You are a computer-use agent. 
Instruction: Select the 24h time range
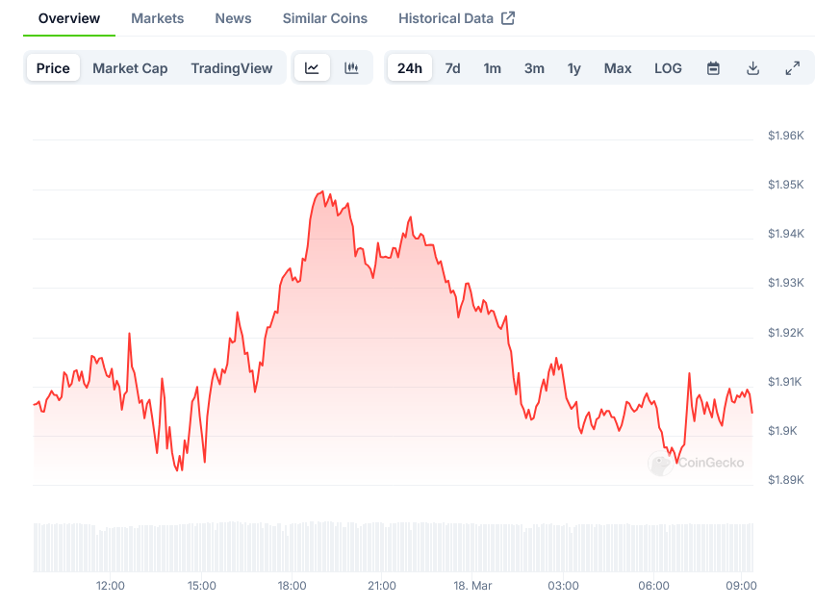pos(410,68)
